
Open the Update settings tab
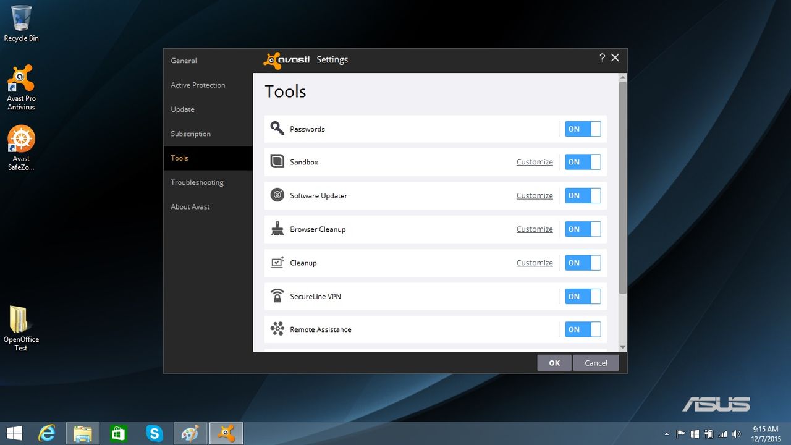pyautogui.click(x=208, y=109)
